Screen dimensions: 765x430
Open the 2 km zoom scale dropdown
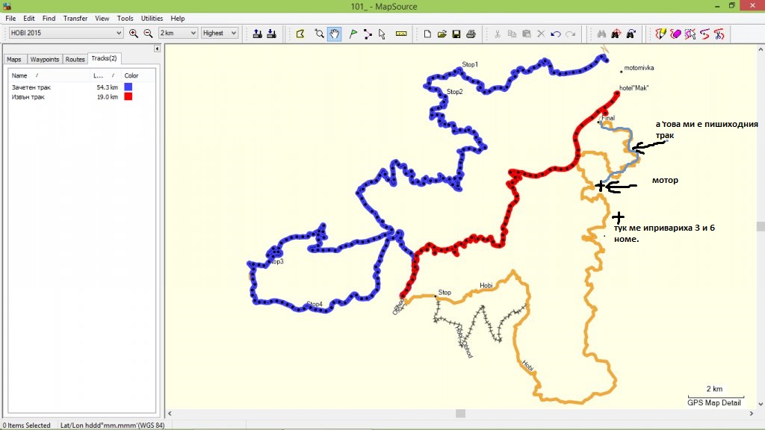tap(178, 33)
